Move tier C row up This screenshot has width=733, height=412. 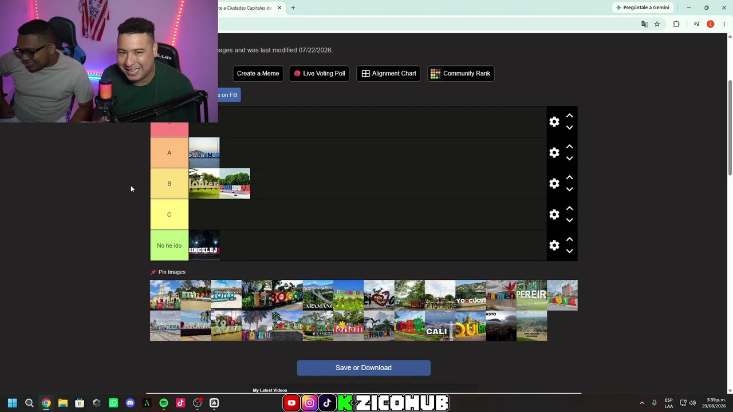click(569, 208)
